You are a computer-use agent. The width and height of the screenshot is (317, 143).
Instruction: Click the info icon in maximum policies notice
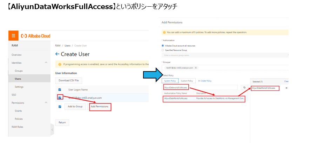coord(164,32)
